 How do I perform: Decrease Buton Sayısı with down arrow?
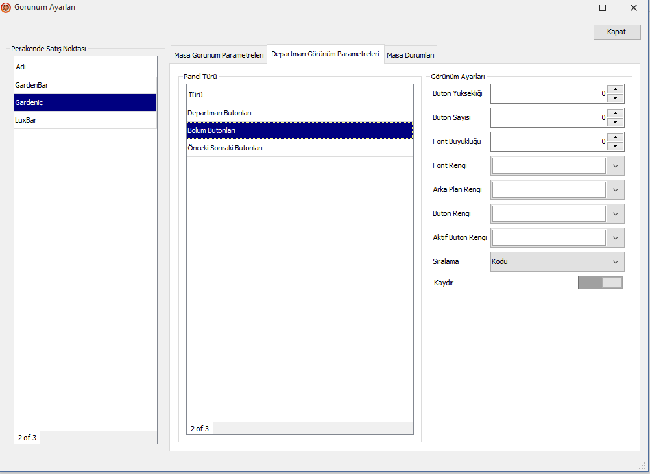click(x=616, y=122)
